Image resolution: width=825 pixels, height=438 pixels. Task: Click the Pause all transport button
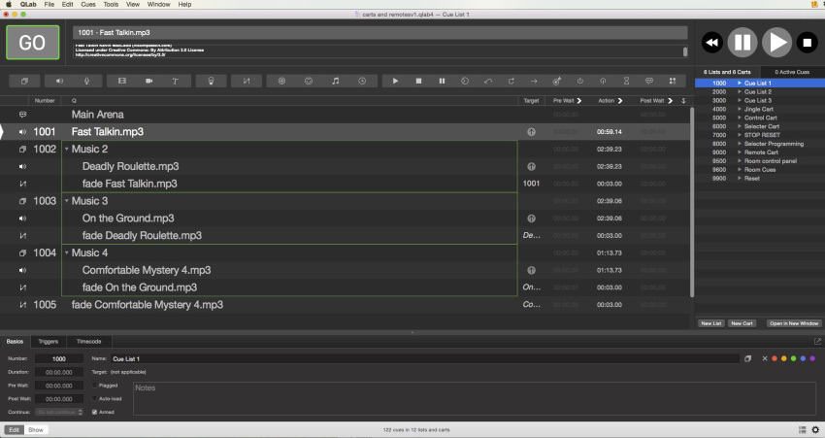(742, 42)
